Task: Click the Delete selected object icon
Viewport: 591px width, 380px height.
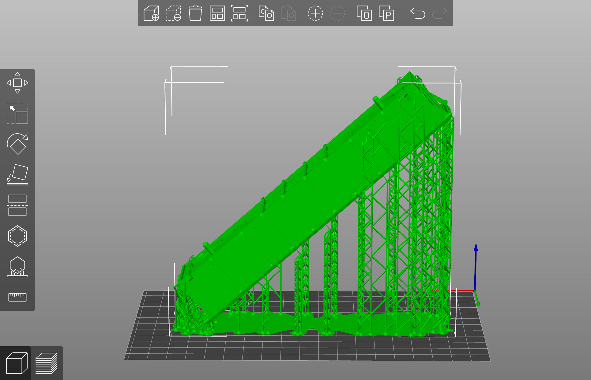Action: pyautogui.click(x=173, y=13)
